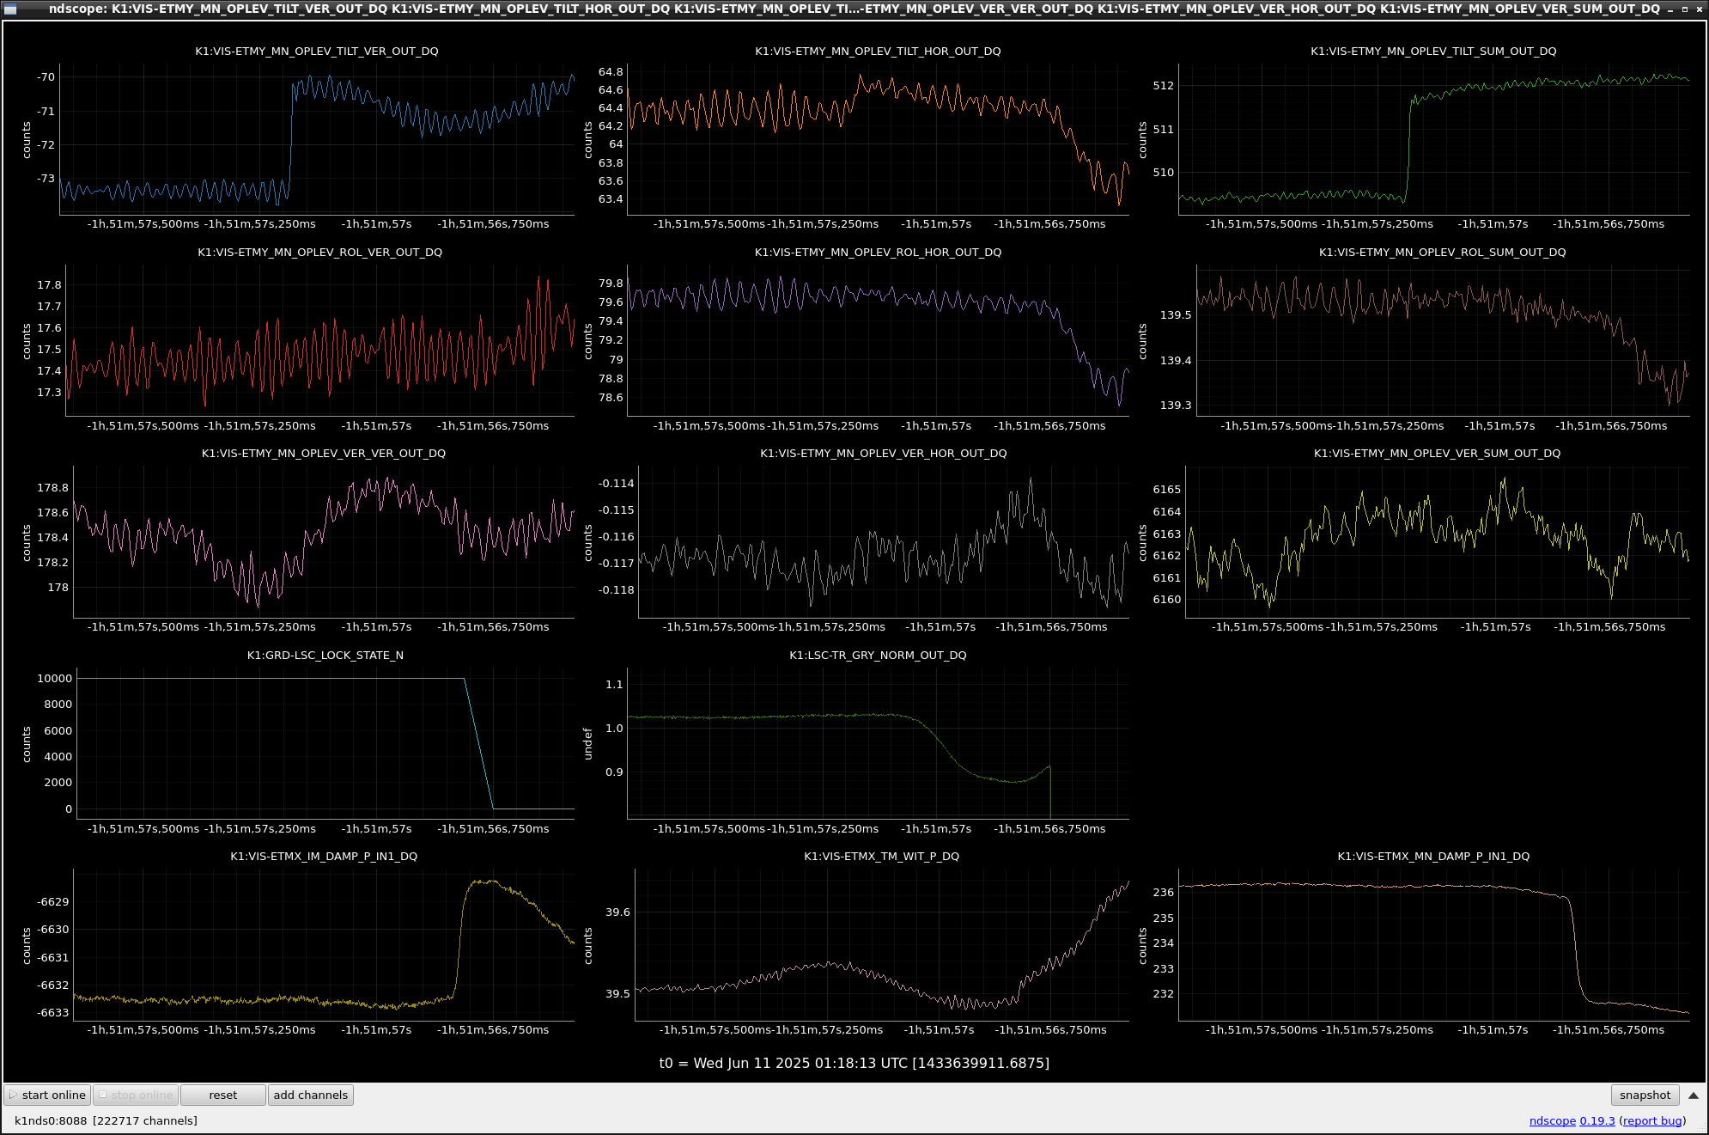Image resolution: width=1709 pixels, height=1135 pixels.
Task: Take a snapshot of the plots
Action: (1645, 1095)
